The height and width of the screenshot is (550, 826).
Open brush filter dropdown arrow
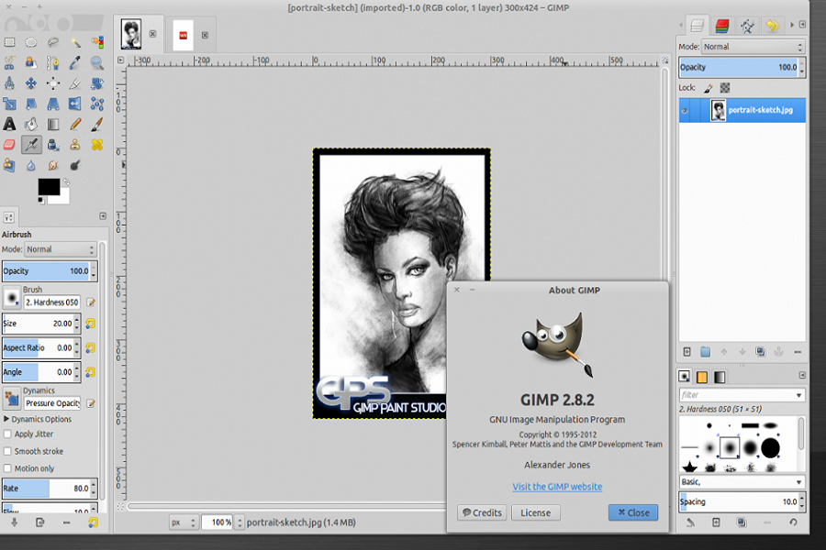798,395
